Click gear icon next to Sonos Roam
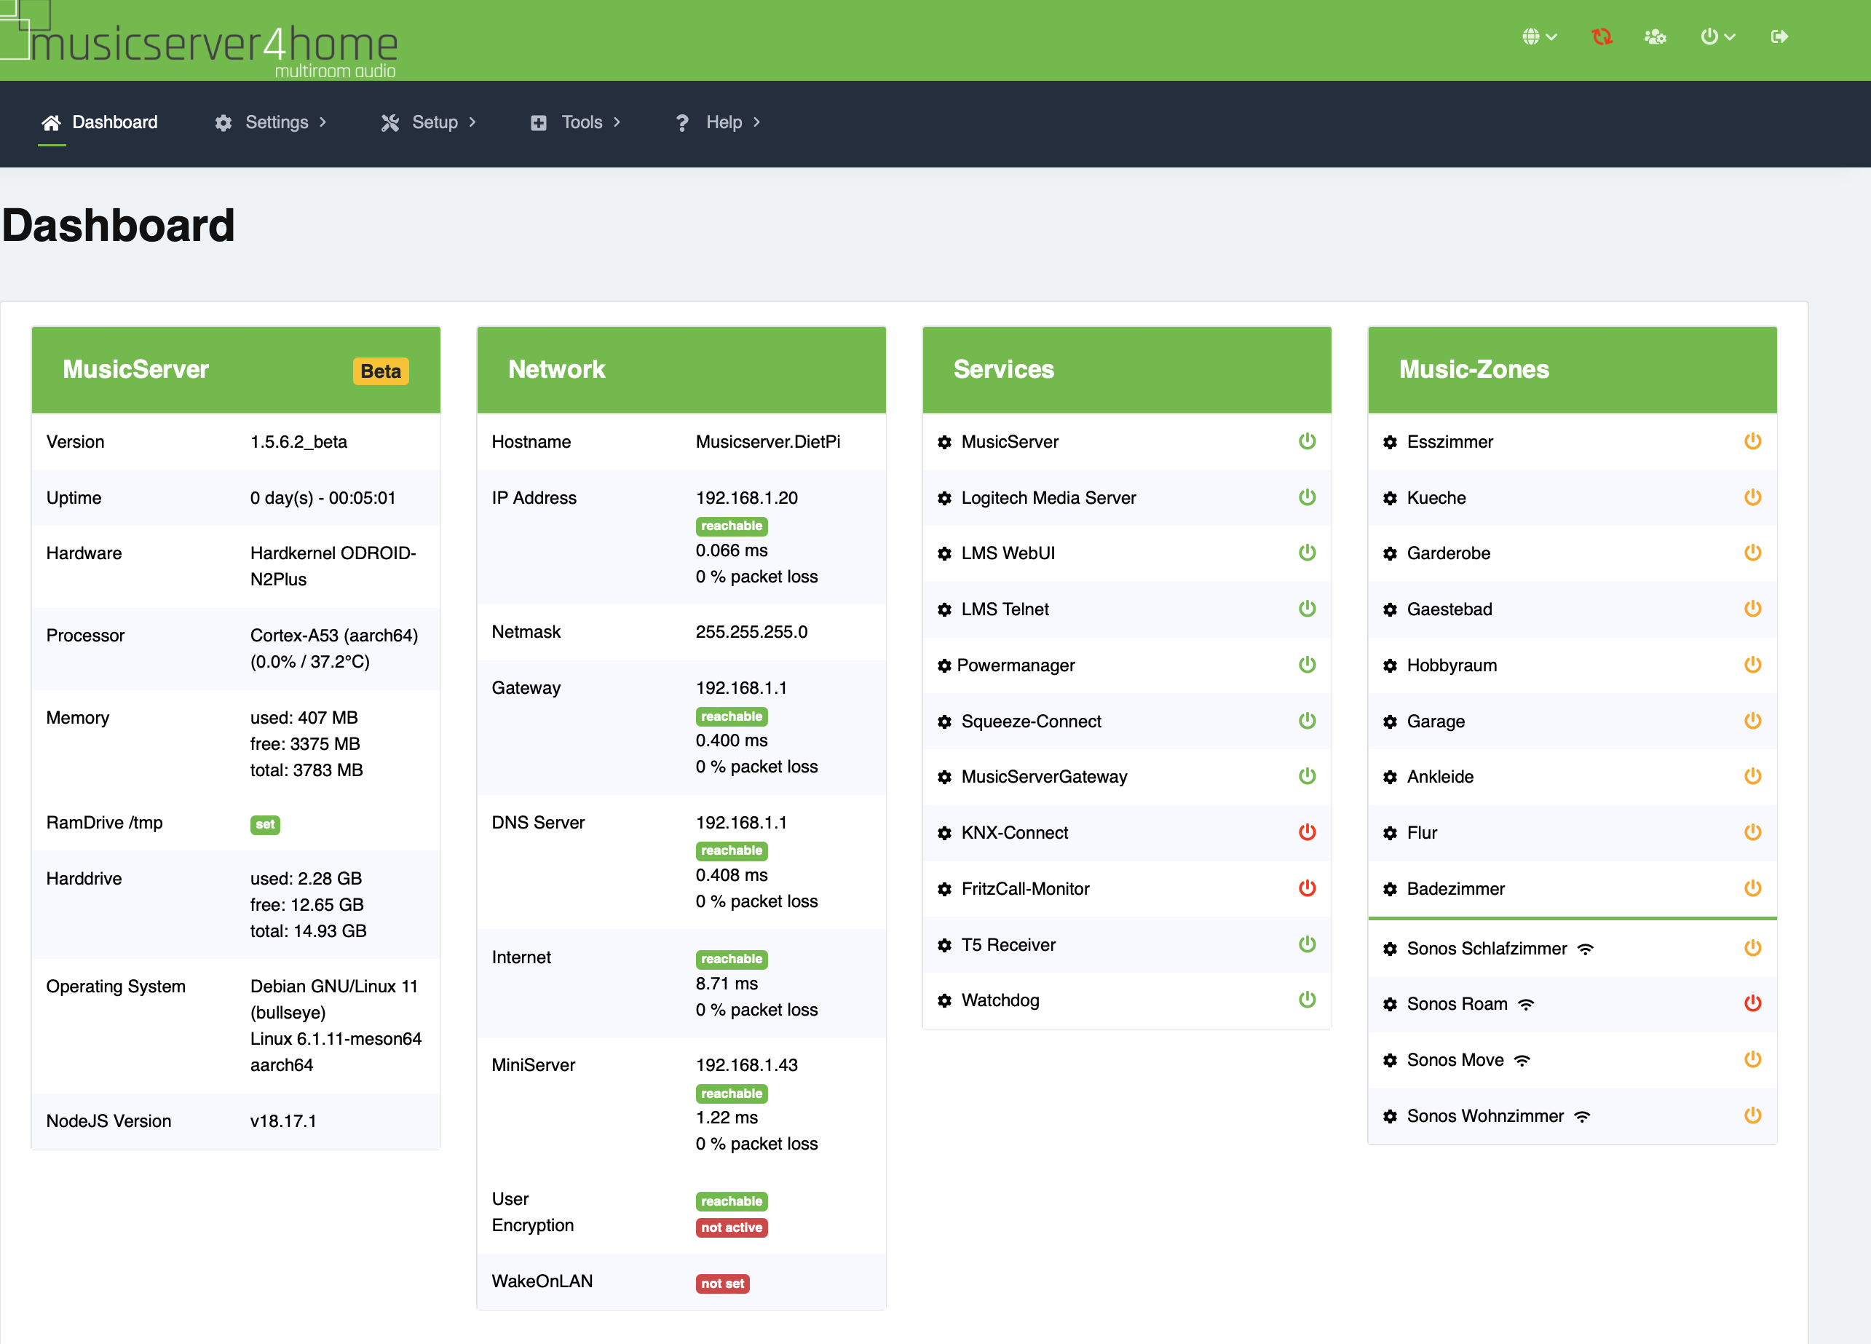The width and height of the screenshot is (1871, 1344). [1390, 1004]
